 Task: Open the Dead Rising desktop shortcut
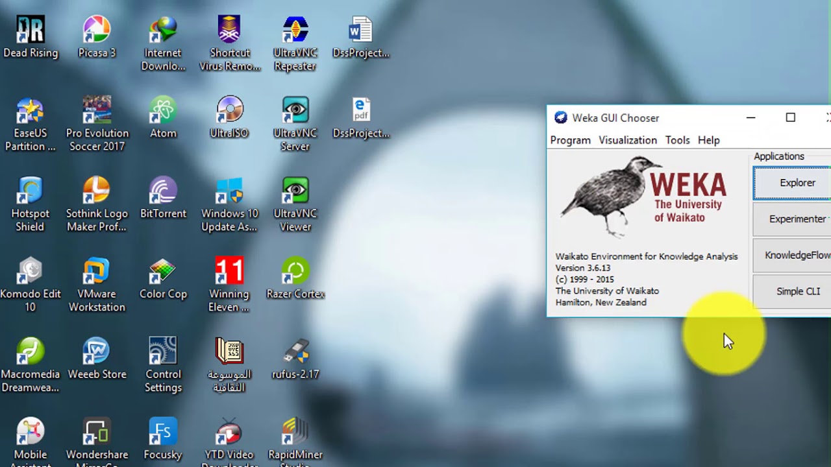tap(31, 38)
